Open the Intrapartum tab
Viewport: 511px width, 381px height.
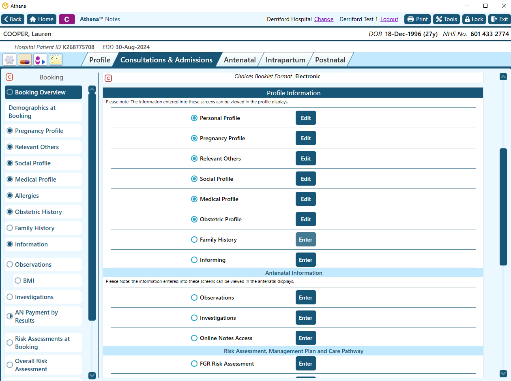286,60
